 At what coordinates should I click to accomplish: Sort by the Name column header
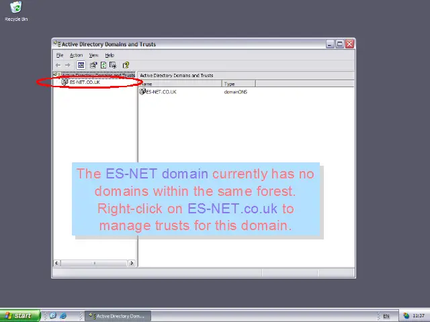180,84
